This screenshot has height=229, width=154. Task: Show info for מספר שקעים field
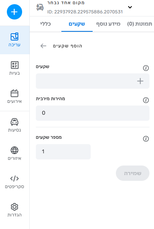pos(146,139)
